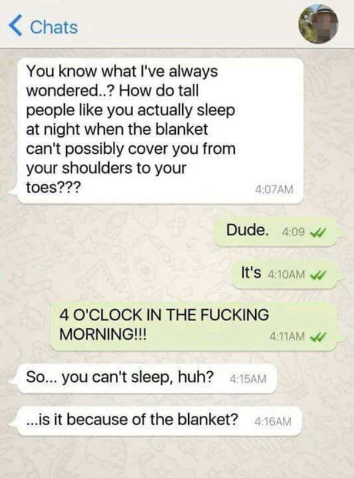Tap the back chevron arrow icon

[x=15, y=26]
